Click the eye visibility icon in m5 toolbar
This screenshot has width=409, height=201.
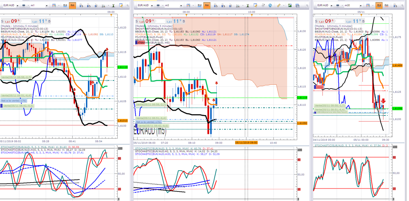263,5
